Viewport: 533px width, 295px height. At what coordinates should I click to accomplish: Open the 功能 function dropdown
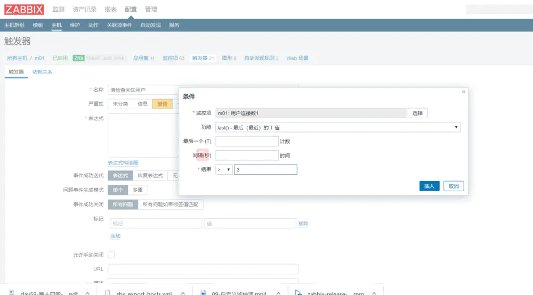[x=337, y=127]
